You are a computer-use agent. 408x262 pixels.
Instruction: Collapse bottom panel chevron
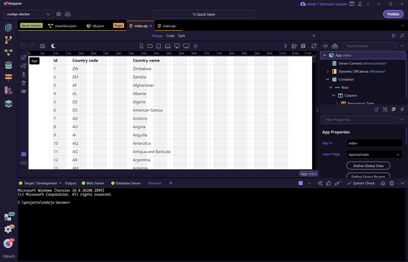point(402,183)
